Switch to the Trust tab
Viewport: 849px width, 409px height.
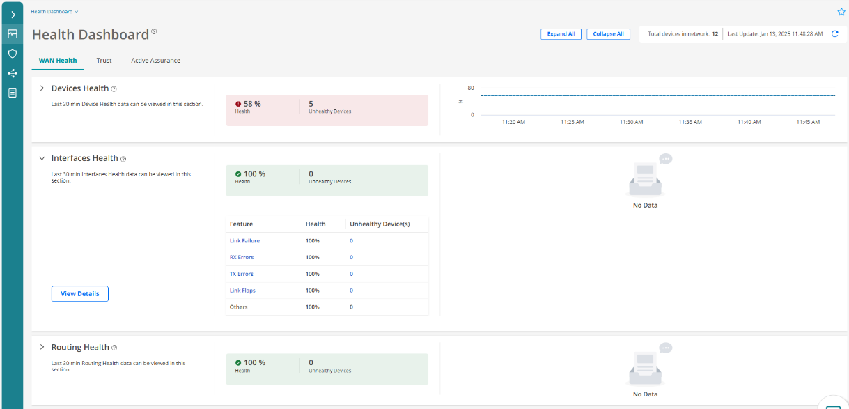[104, 61]
